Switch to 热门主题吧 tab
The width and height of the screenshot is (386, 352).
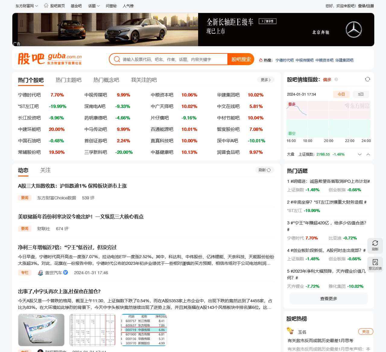pos(68,80)
